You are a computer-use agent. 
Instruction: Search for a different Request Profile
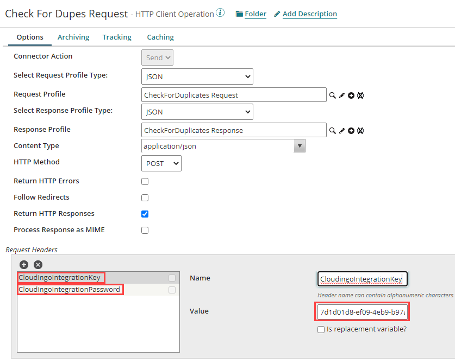coord(333,95)
